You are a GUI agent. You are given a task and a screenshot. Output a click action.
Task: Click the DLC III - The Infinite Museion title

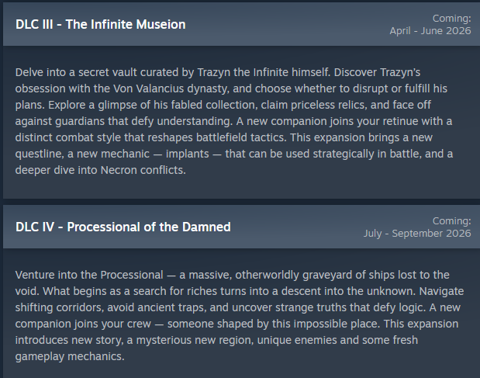point(101,24)
